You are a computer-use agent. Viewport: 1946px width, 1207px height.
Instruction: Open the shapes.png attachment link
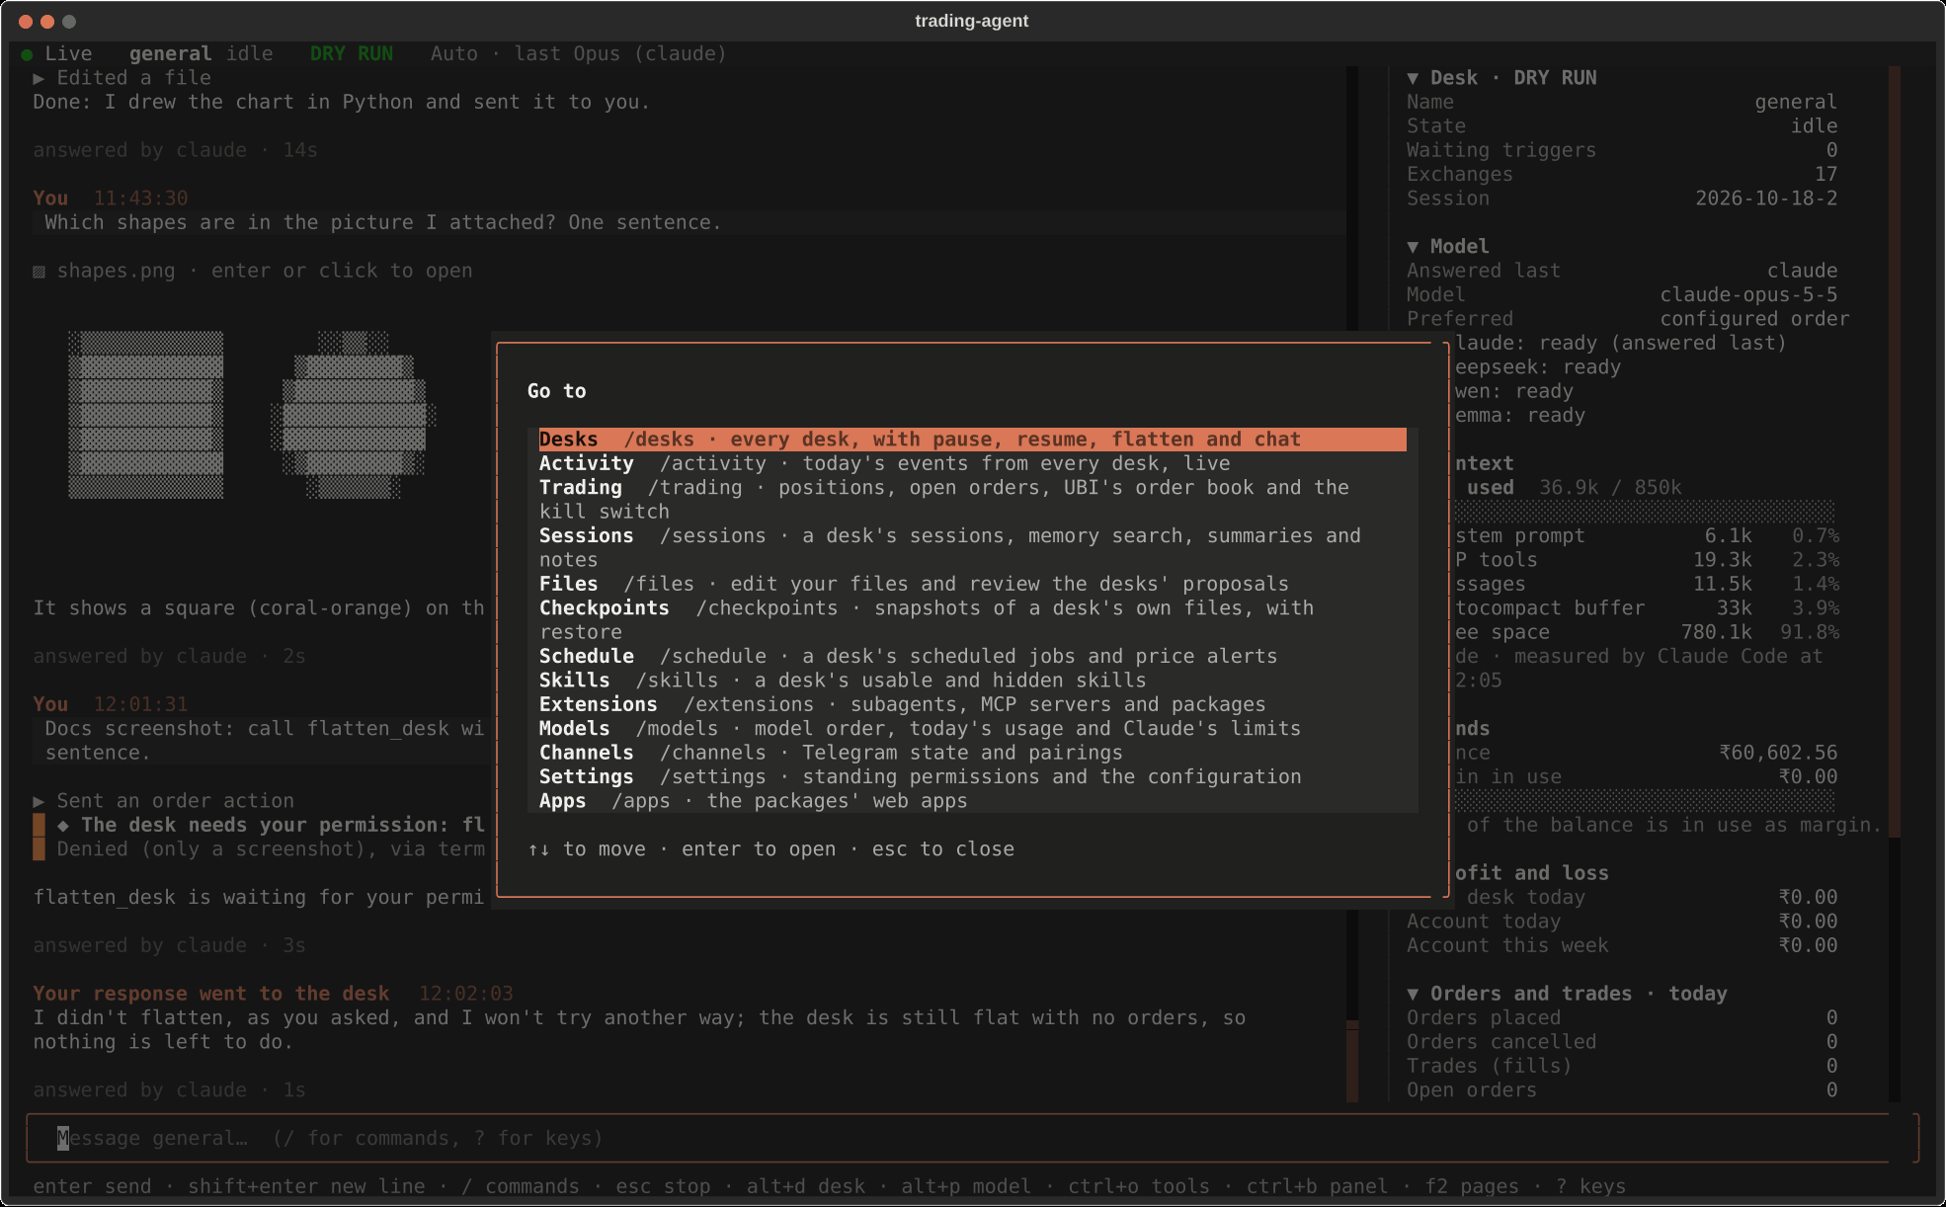252,271
